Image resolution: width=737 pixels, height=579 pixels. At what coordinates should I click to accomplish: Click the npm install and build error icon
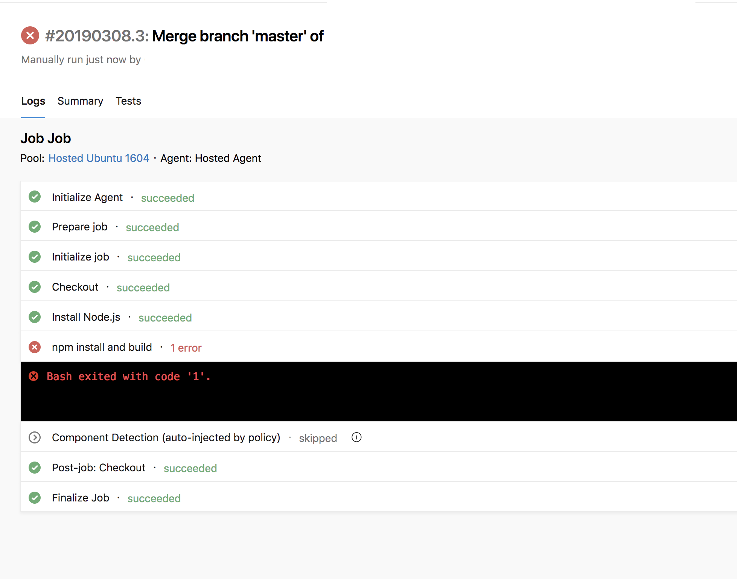(x=35, y=347)
